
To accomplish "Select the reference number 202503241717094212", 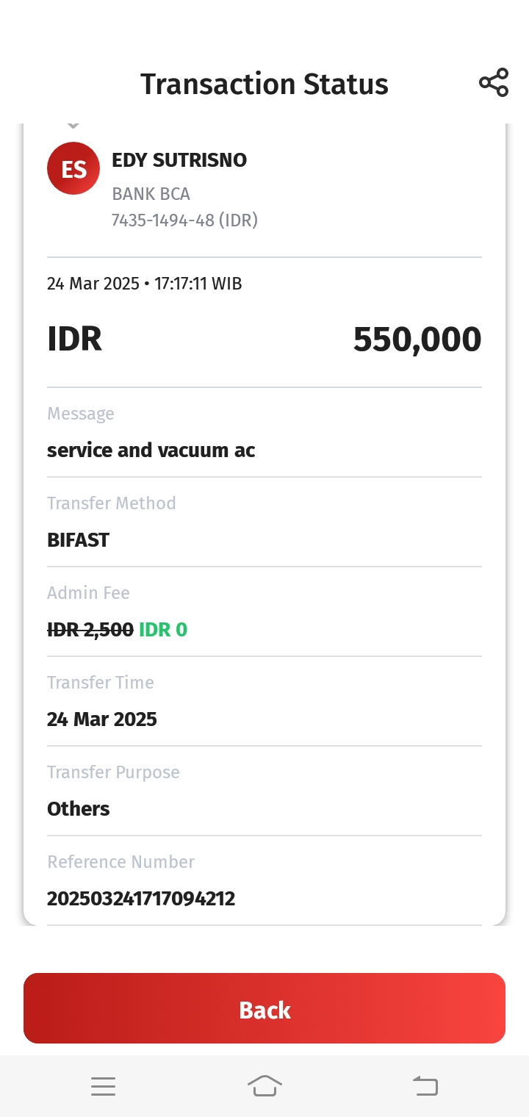I will click(x=141, y=898).
